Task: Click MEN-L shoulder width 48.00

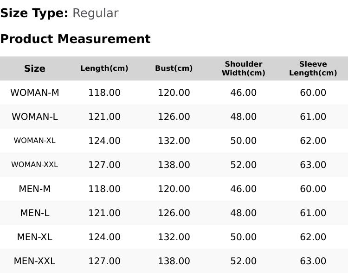Action: pyautogui.click(x=244, y=213)
